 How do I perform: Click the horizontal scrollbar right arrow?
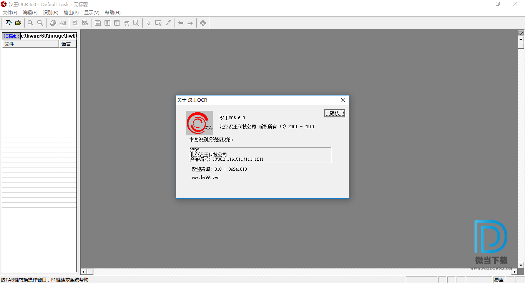point(515,271)
